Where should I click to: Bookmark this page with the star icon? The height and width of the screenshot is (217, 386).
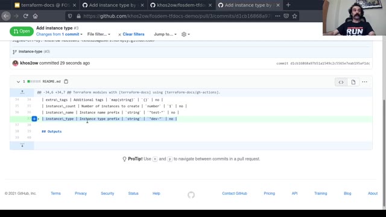295,16
